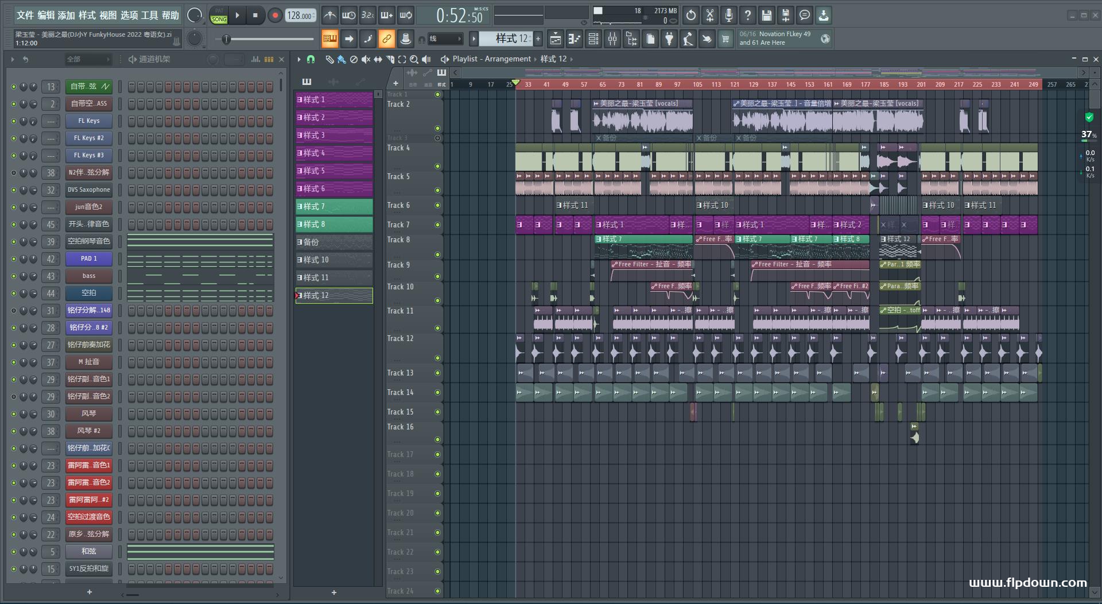Switch PAT/SONG playback mode
This screenshot has width=1102, height=604.
(219, 16)
